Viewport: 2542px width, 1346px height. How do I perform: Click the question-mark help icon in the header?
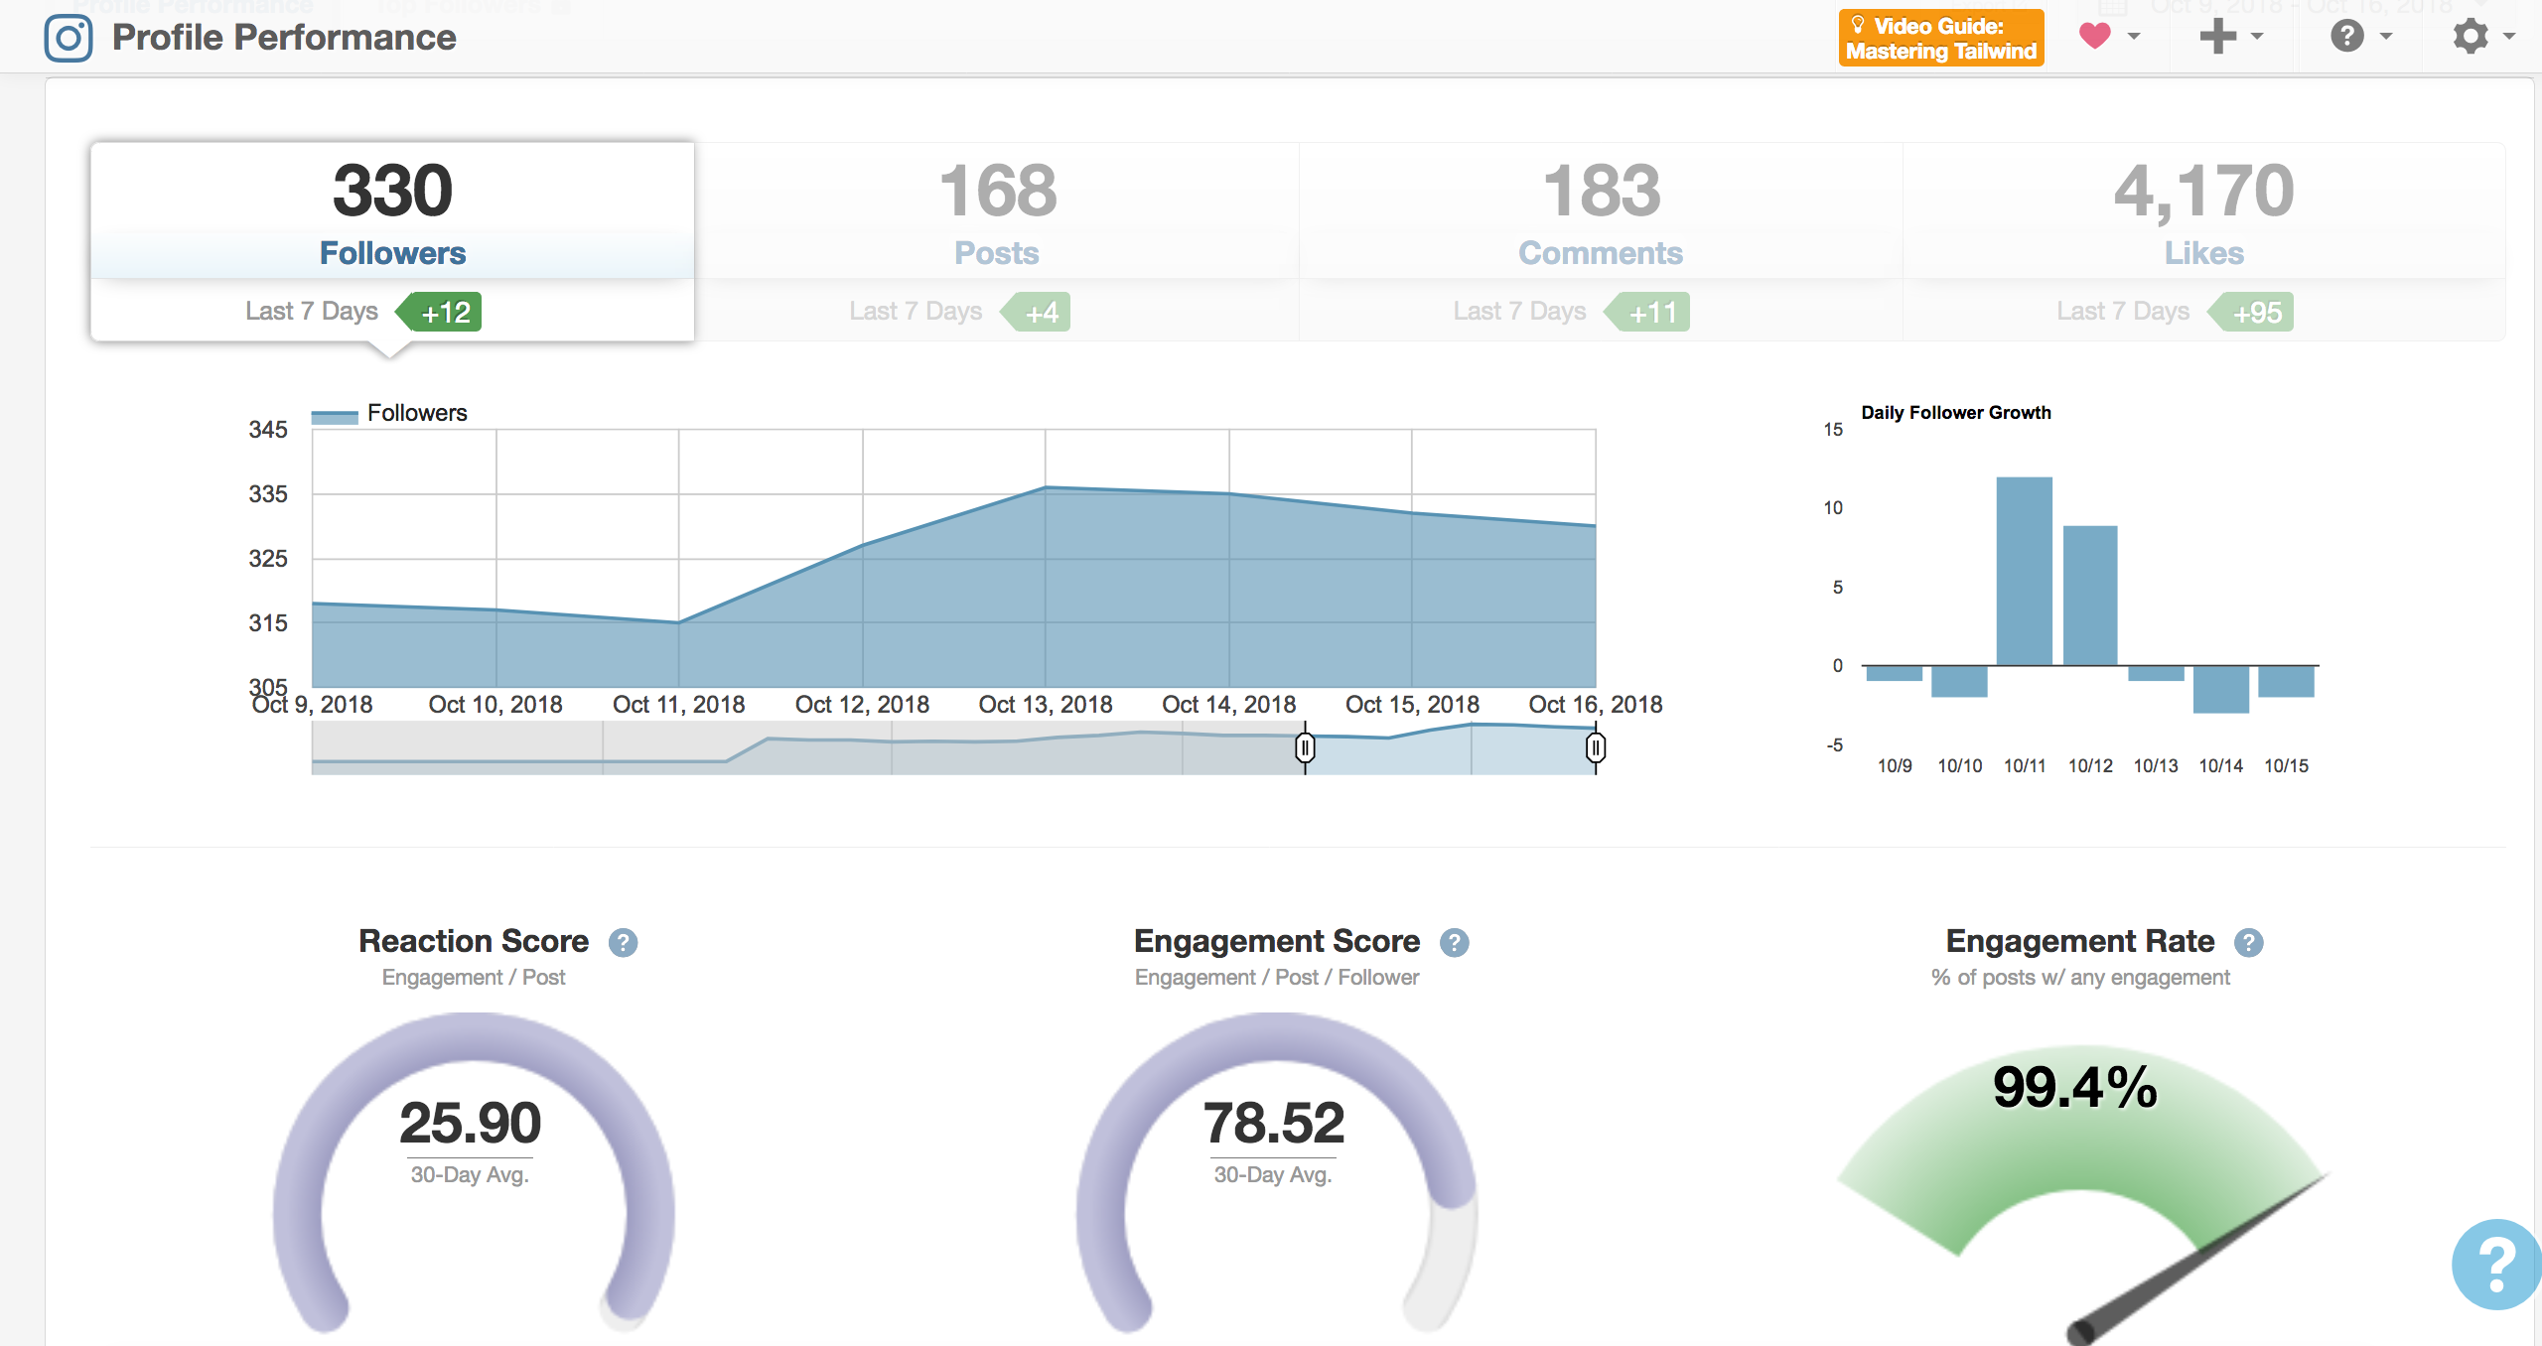tap(2345, 36)
